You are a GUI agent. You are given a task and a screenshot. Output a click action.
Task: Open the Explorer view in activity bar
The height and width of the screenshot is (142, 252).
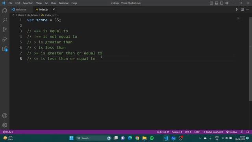click(x=5, y=11)
